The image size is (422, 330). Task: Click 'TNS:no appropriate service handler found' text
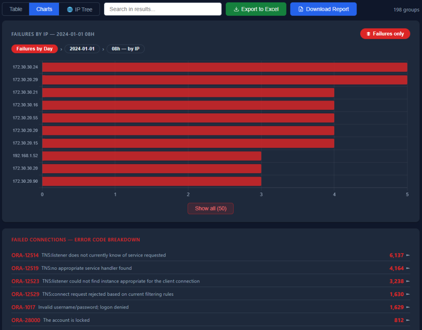click(87, 268)
